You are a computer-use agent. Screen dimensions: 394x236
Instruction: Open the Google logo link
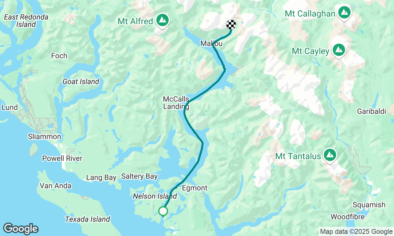click(x=21, y=229)
